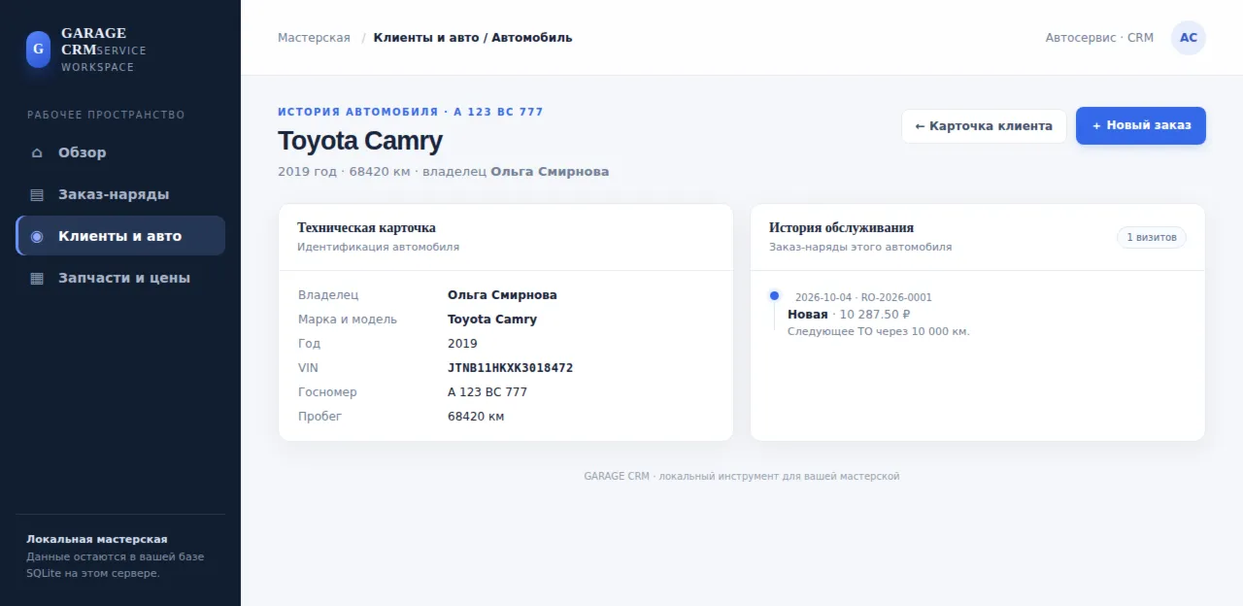The width and height of the screenshot is (1243, 606).
Task: Click the Пробег value 68420 км
Action: click(476, 417)
